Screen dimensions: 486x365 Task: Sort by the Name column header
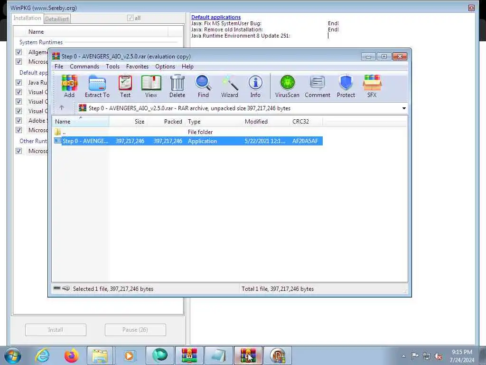pos(80,121)
